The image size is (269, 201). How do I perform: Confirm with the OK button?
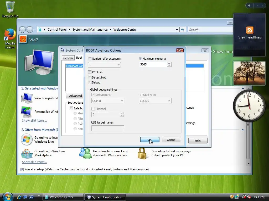tap(150, 140)
